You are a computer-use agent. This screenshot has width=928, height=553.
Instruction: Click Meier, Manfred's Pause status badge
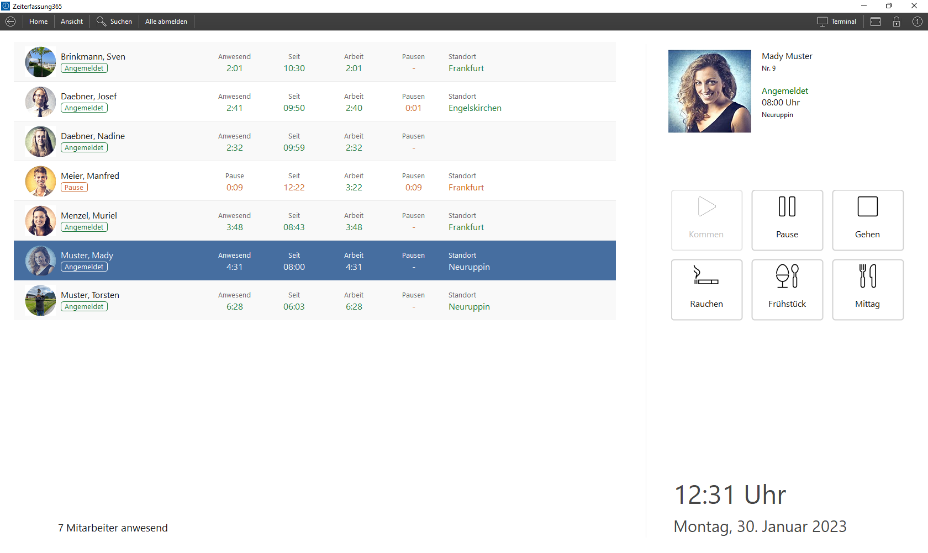(74, 188)
